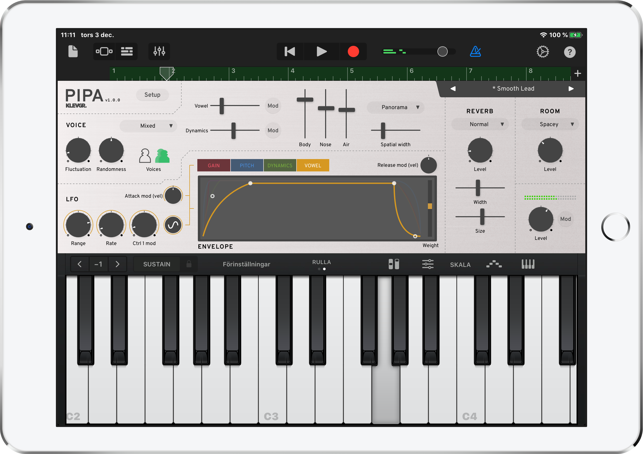Select the green multiple voices icon
643x454 pixels.
coord(163,156)
